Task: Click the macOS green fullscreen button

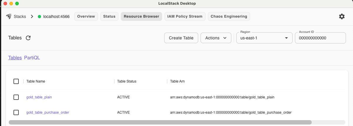Action: pyautogui.click(x=17, y=4)
